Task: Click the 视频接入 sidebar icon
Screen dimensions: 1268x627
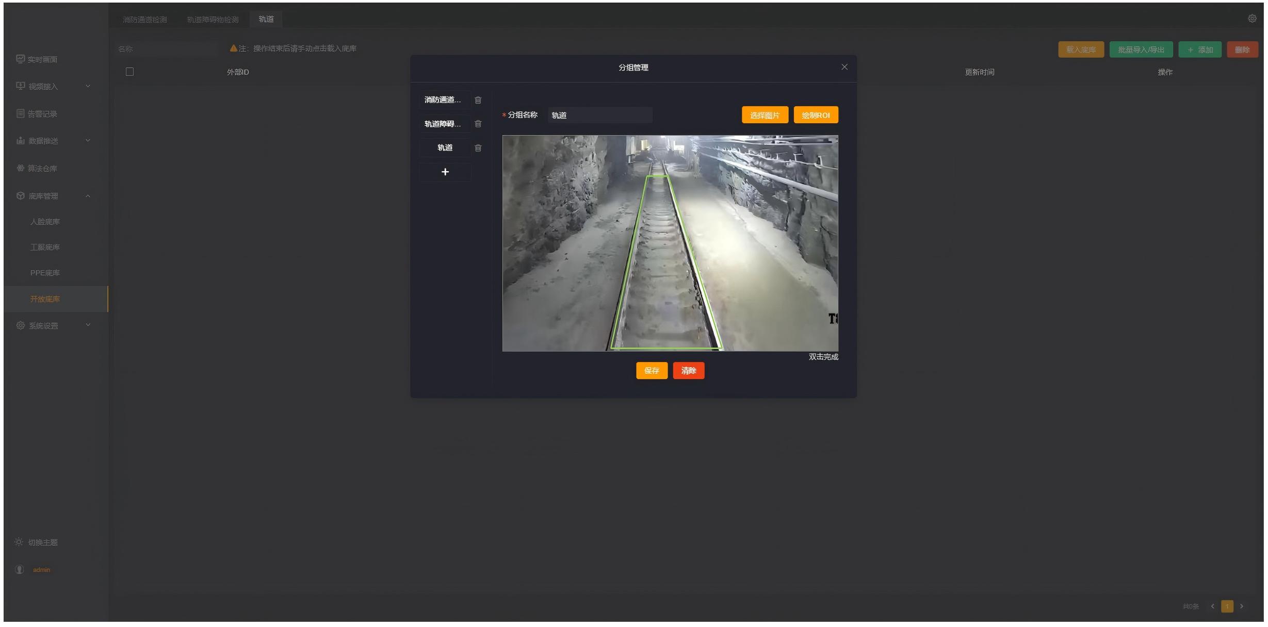Action: click(x=21, y=86)
